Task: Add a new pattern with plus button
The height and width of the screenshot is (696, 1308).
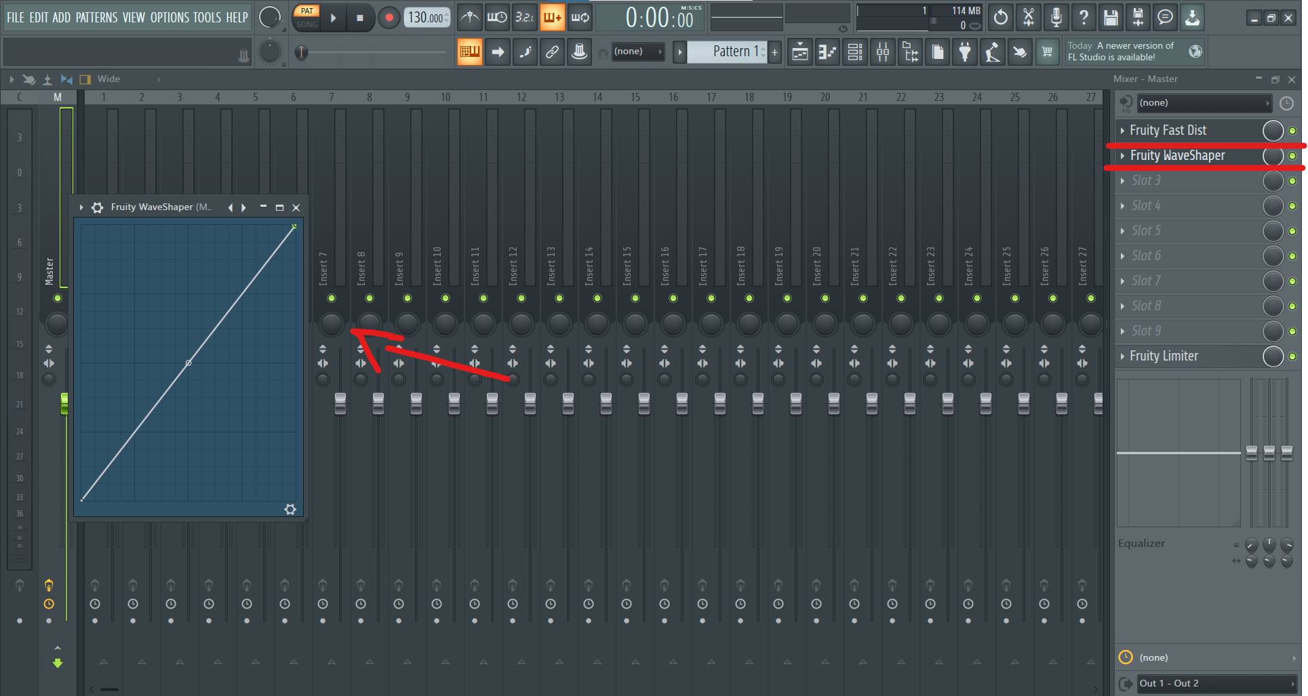Action: pyautogui.click(x=774, y=52)
